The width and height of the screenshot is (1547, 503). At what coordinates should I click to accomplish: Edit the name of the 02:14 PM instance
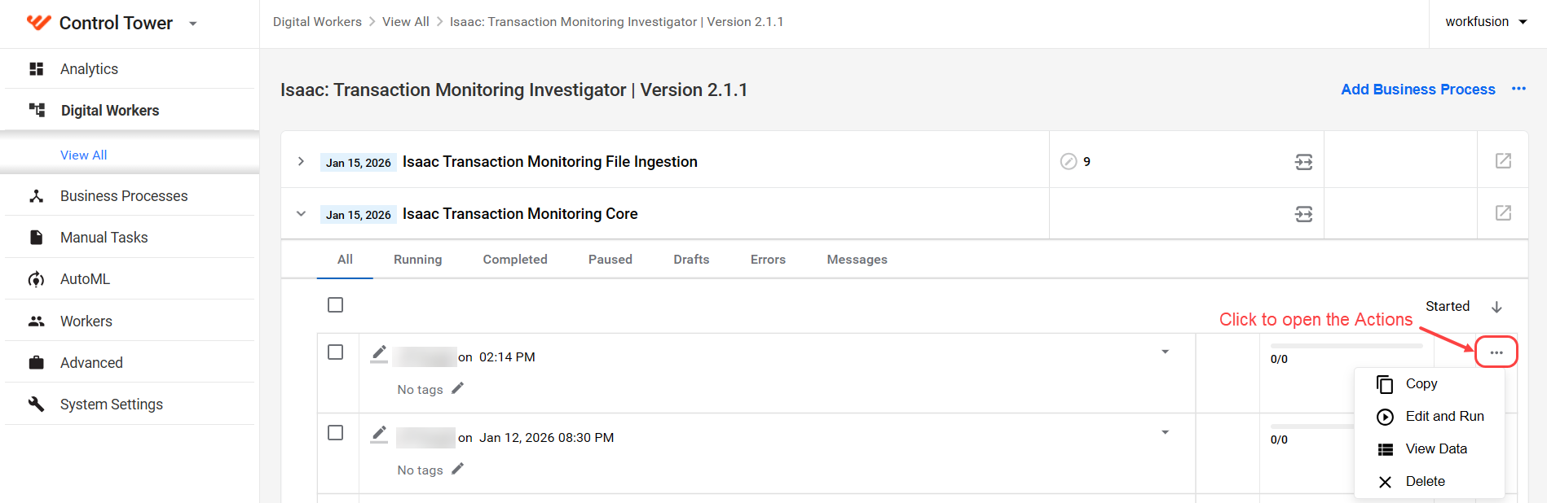pyautogui.click(x=379, y=354)
